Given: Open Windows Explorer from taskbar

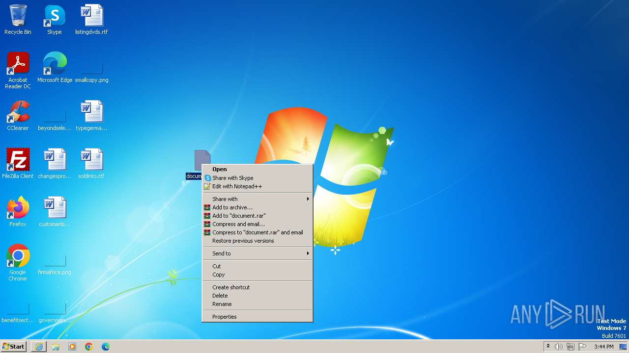Looking at the screenshot, I should point(56,347).
